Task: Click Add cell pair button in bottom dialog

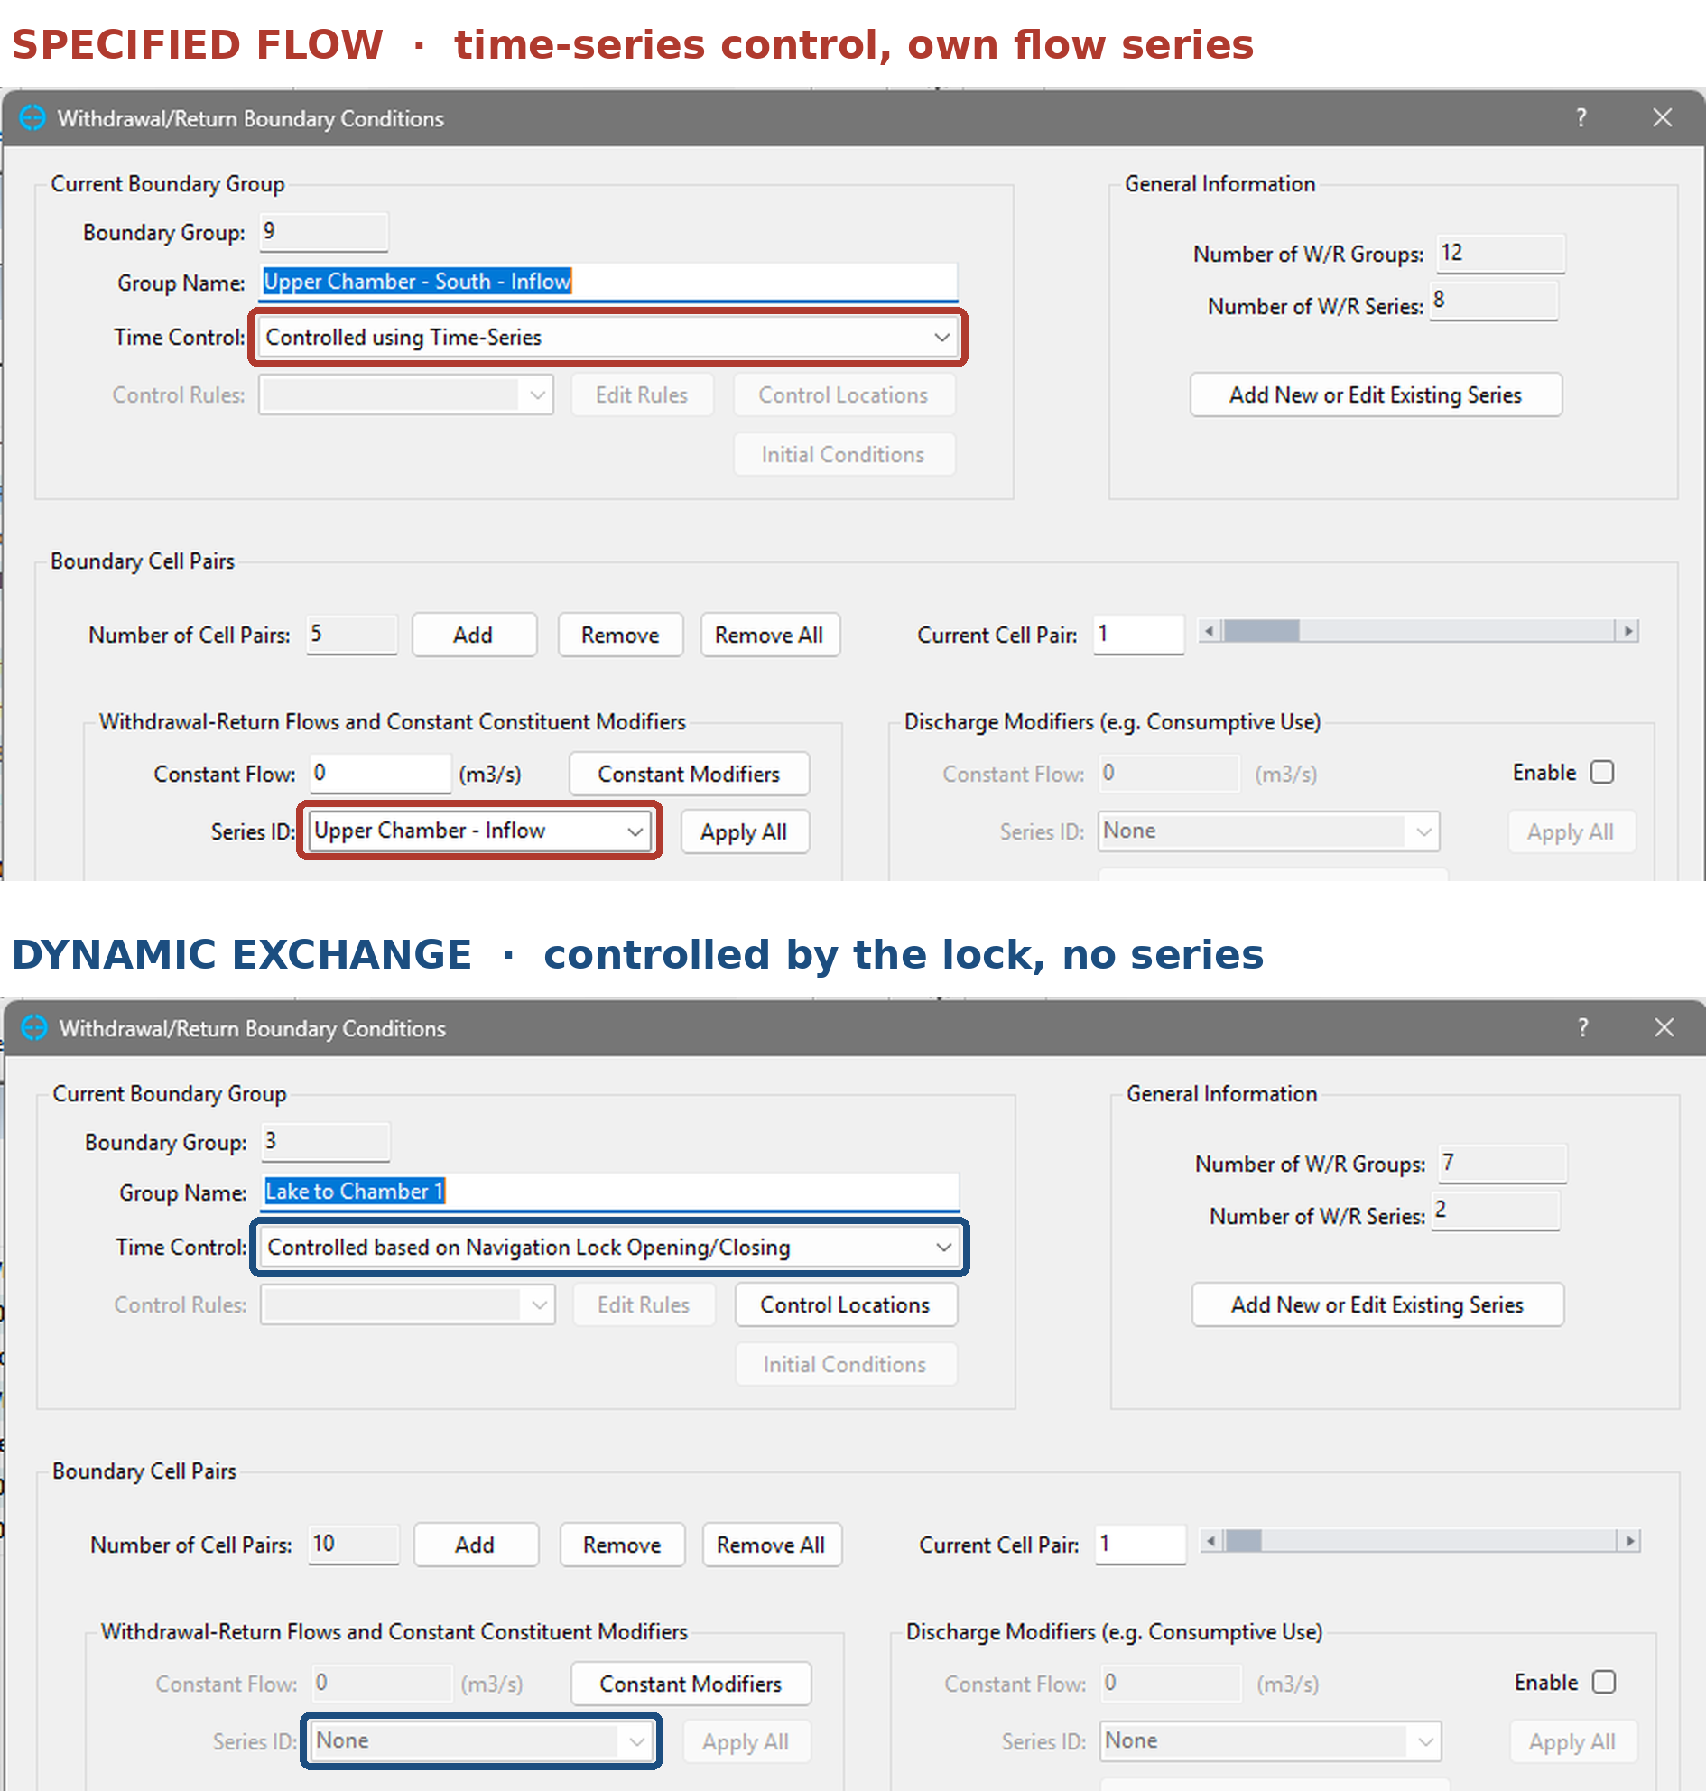Action: pyautogui.click(x=476, y=1545)
